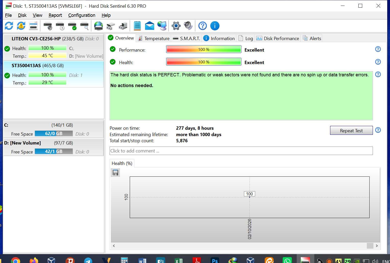This screenshot has width=390, height=263.
Task: Start the disk test with magnifier icon
Action: point(84,26)
